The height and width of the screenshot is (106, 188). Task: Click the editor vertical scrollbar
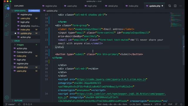(x=183, y=50)
